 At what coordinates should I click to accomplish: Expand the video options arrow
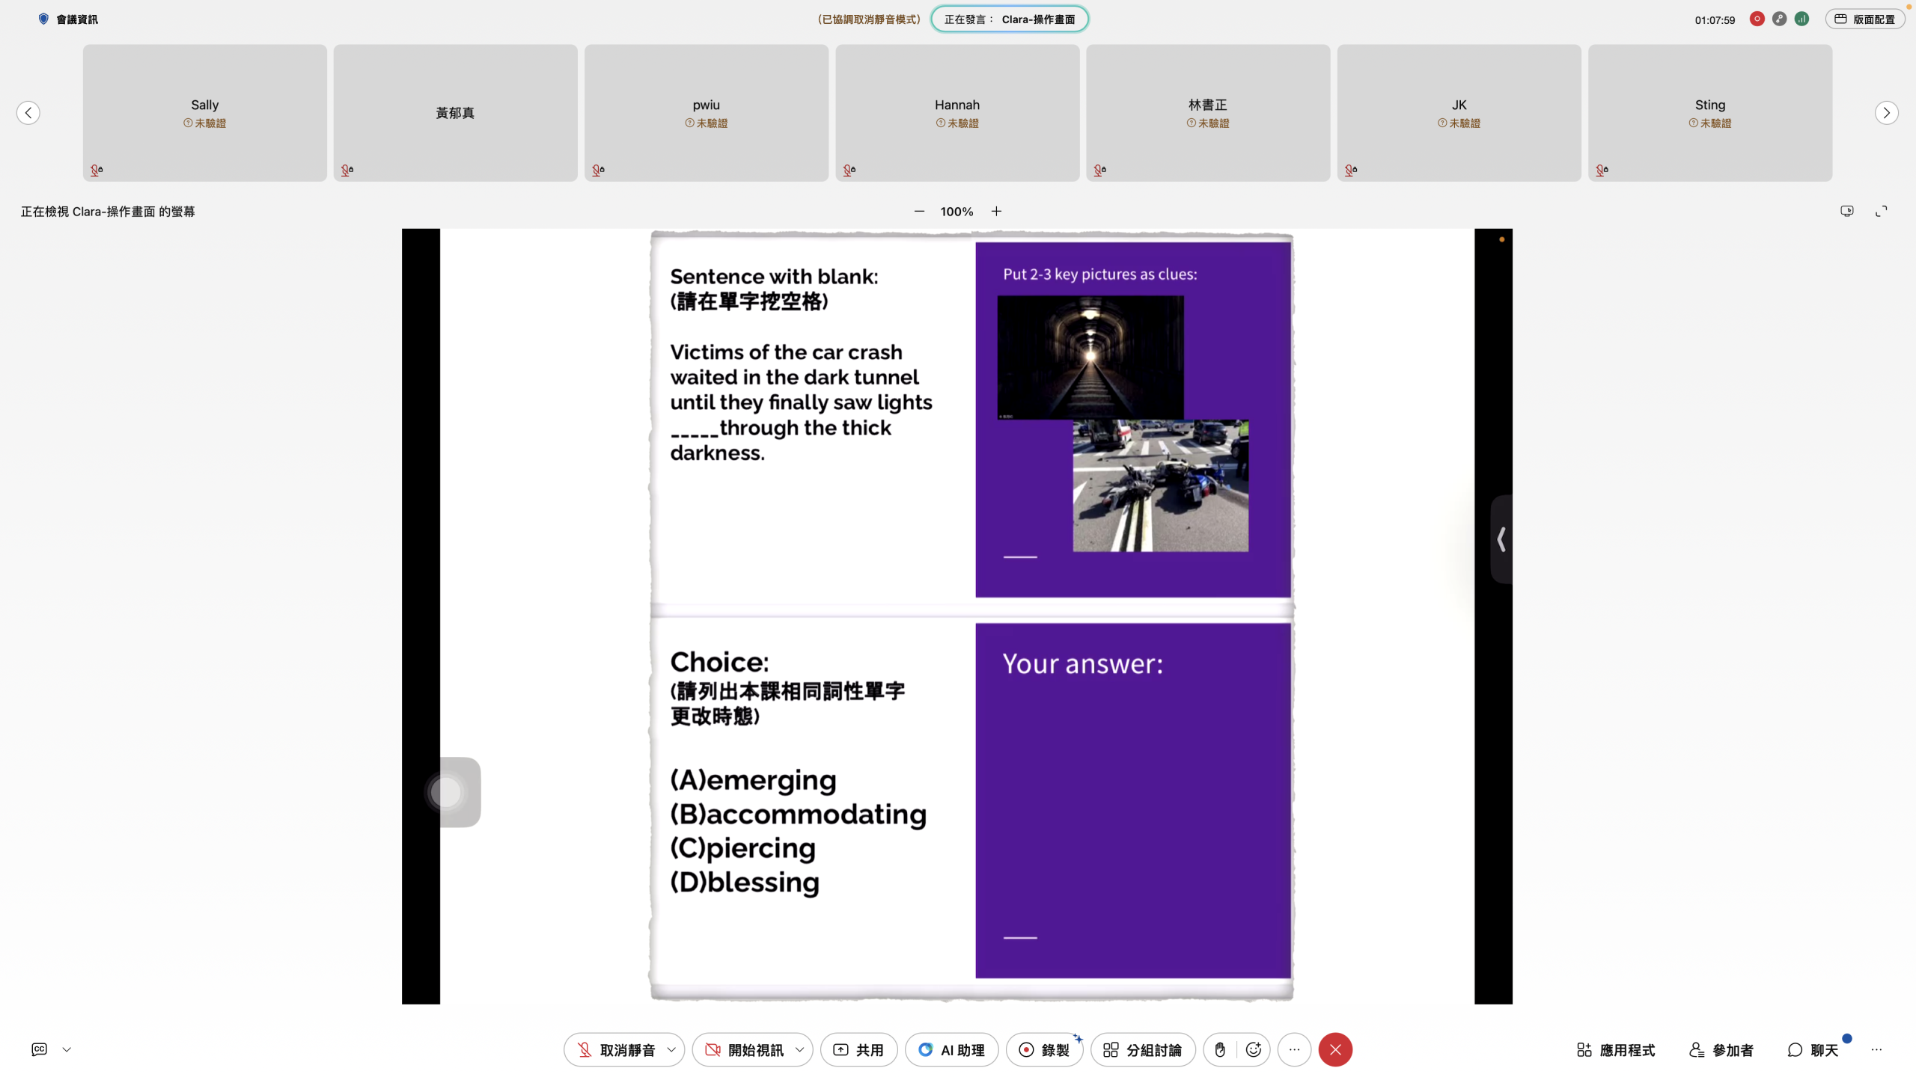(x=799, y=1050)
